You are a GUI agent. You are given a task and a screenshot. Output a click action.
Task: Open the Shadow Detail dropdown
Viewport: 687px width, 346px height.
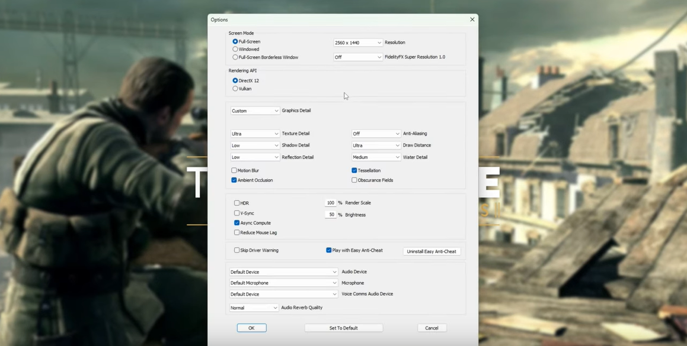255,145
